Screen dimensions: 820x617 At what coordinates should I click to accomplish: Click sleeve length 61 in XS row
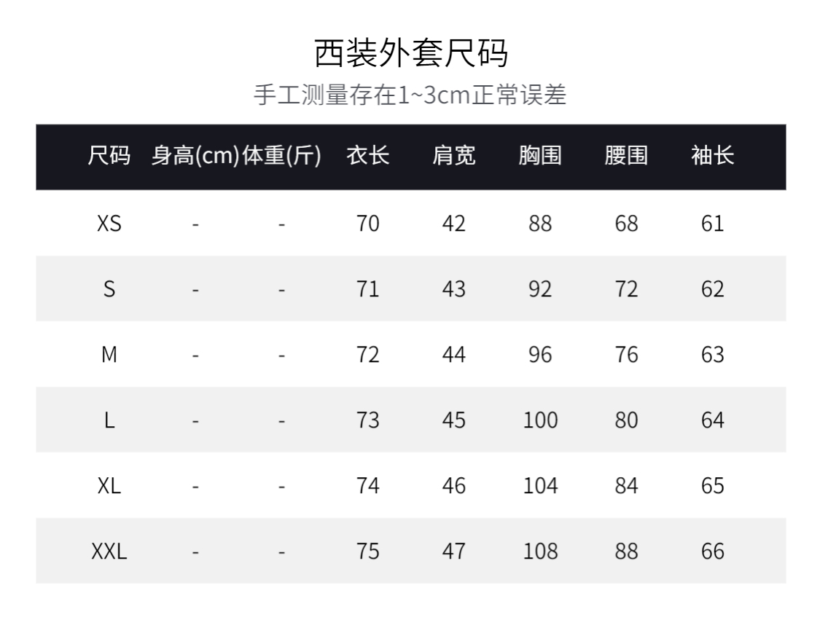pos(712,224)
